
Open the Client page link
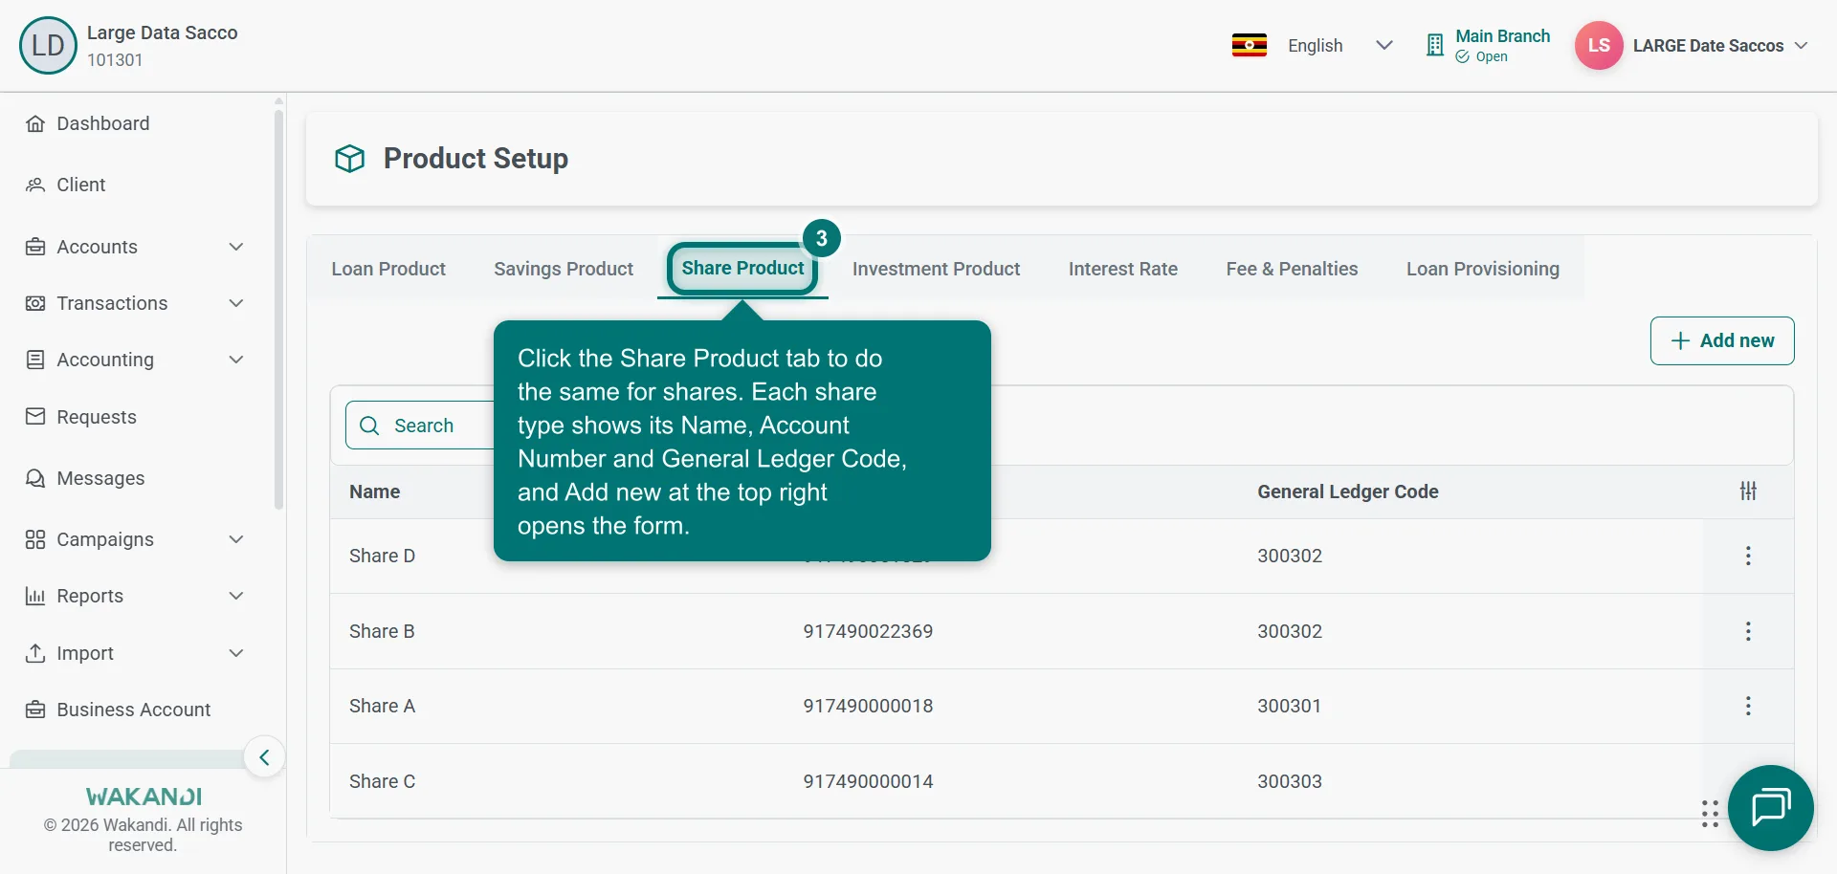click(x=81, y=185)
